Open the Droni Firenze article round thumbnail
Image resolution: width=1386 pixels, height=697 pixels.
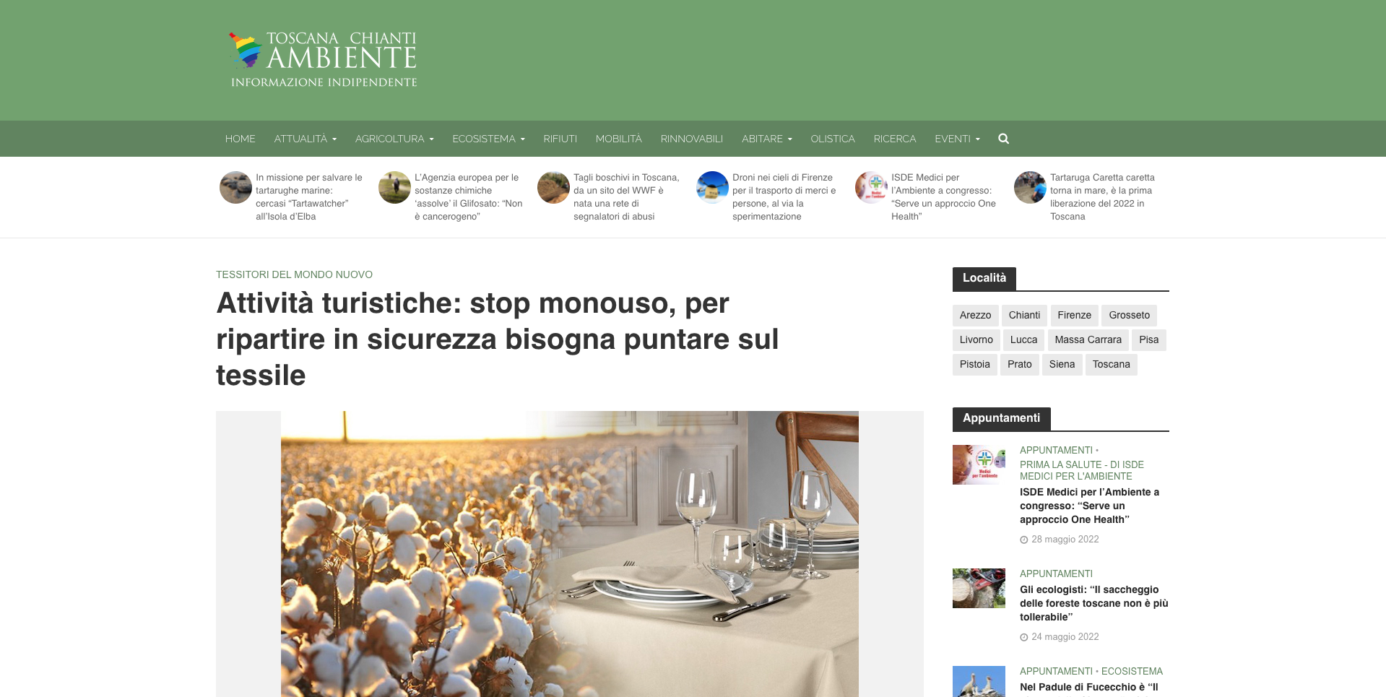point(712,188)
